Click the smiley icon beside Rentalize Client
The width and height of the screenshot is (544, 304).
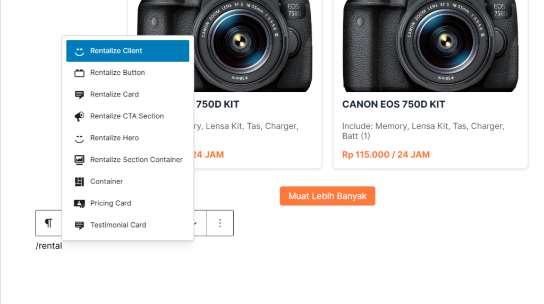pos(79,51)
